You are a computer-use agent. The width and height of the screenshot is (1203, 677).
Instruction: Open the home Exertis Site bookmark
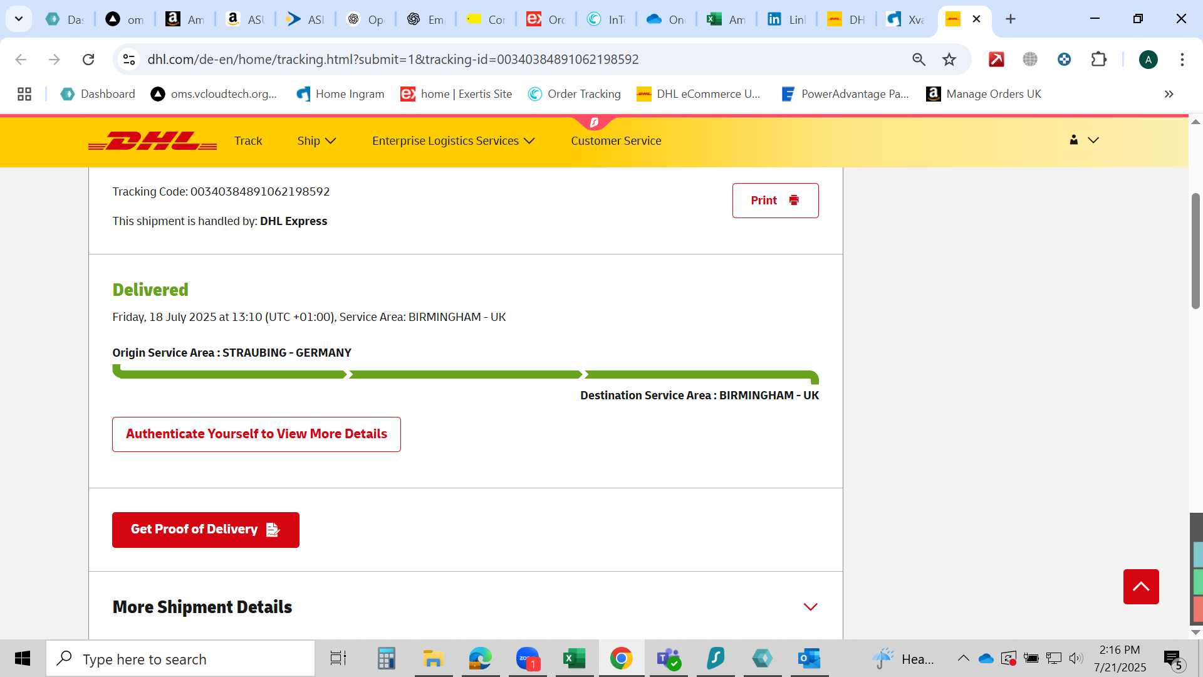click(x=456, y=94)
